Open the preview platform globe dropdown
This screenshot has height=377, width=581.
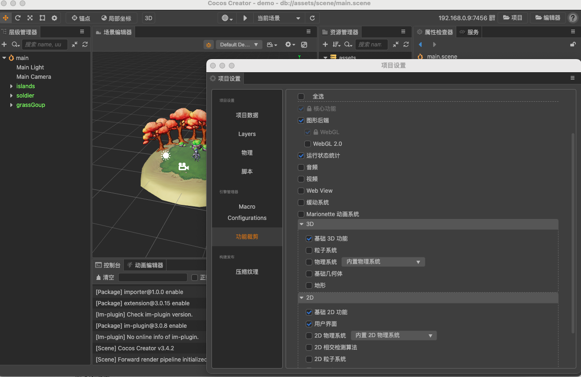pos(228,18)
